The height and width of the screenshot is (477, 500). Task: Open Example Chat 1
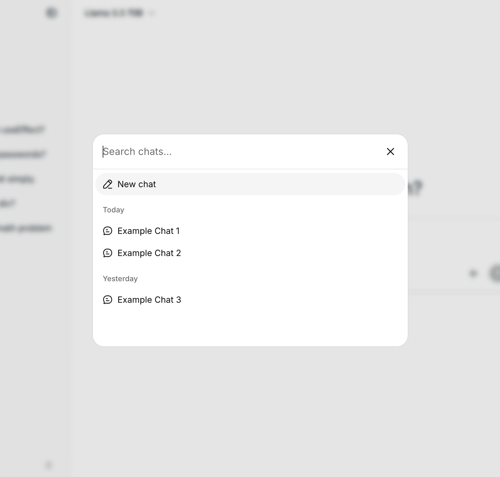149,231
